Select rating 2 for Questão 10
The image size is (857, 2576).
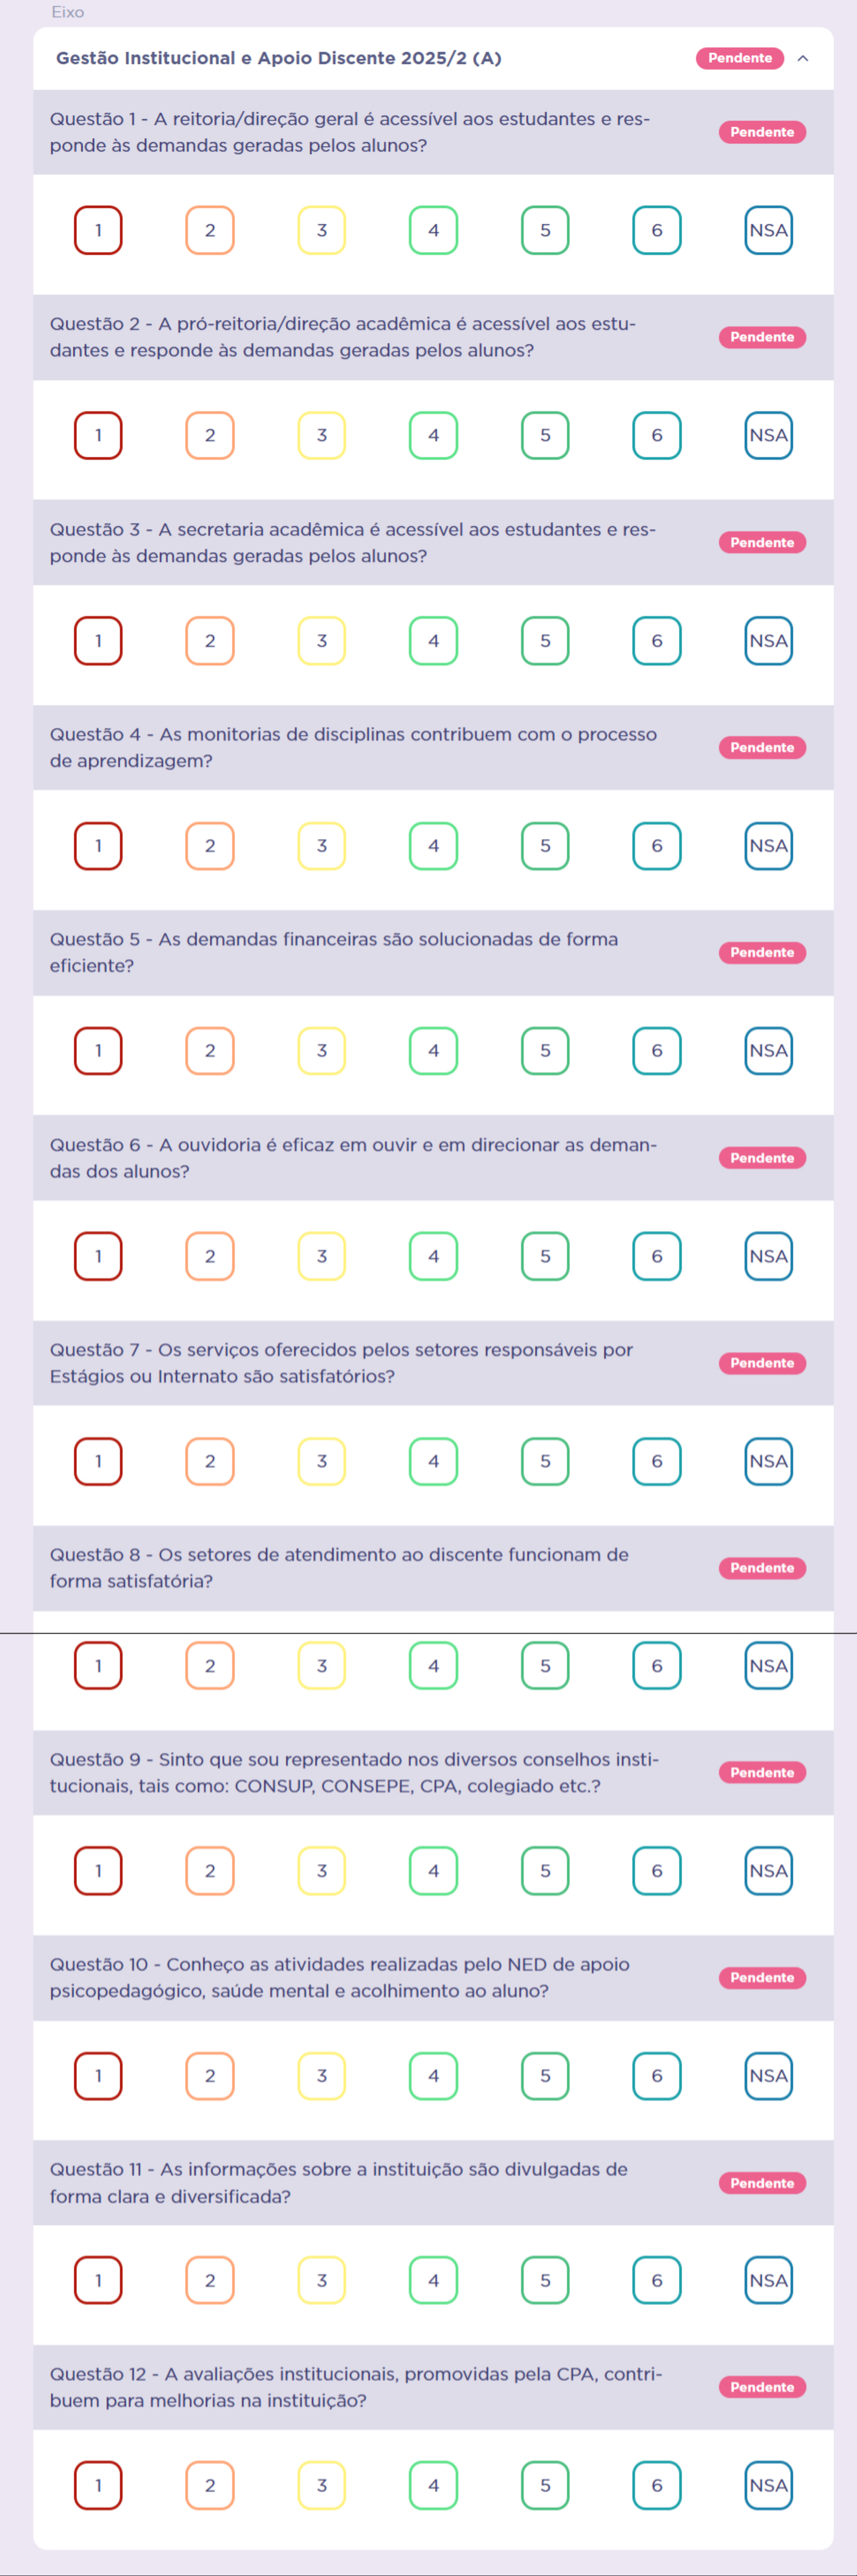click(210, 2076)
